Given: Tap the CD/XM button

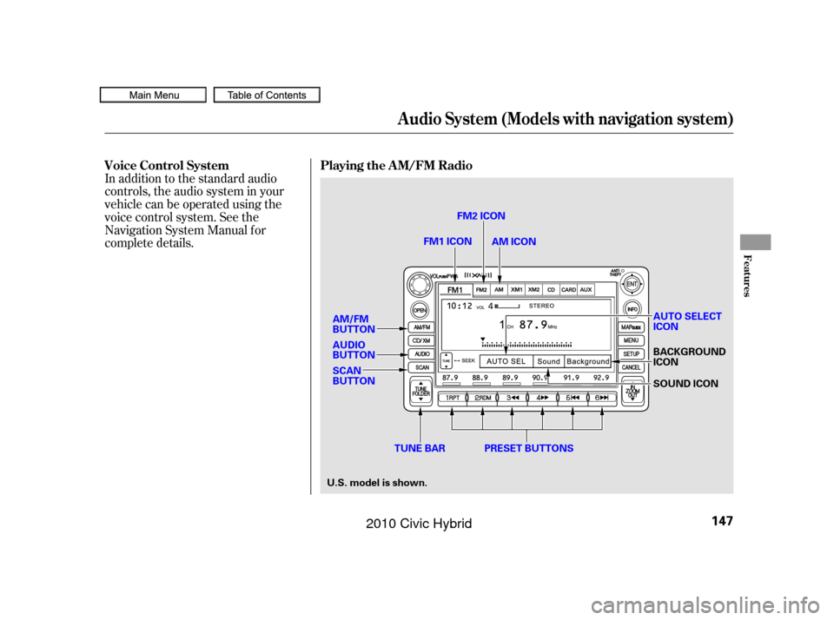Looking at the screenshot, I should click(422, 340).
